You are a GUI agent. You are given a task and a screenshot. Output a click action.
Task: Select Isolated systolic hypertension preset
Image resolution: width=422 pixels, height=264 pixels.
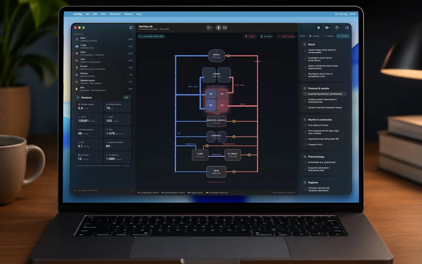point(325,101)
